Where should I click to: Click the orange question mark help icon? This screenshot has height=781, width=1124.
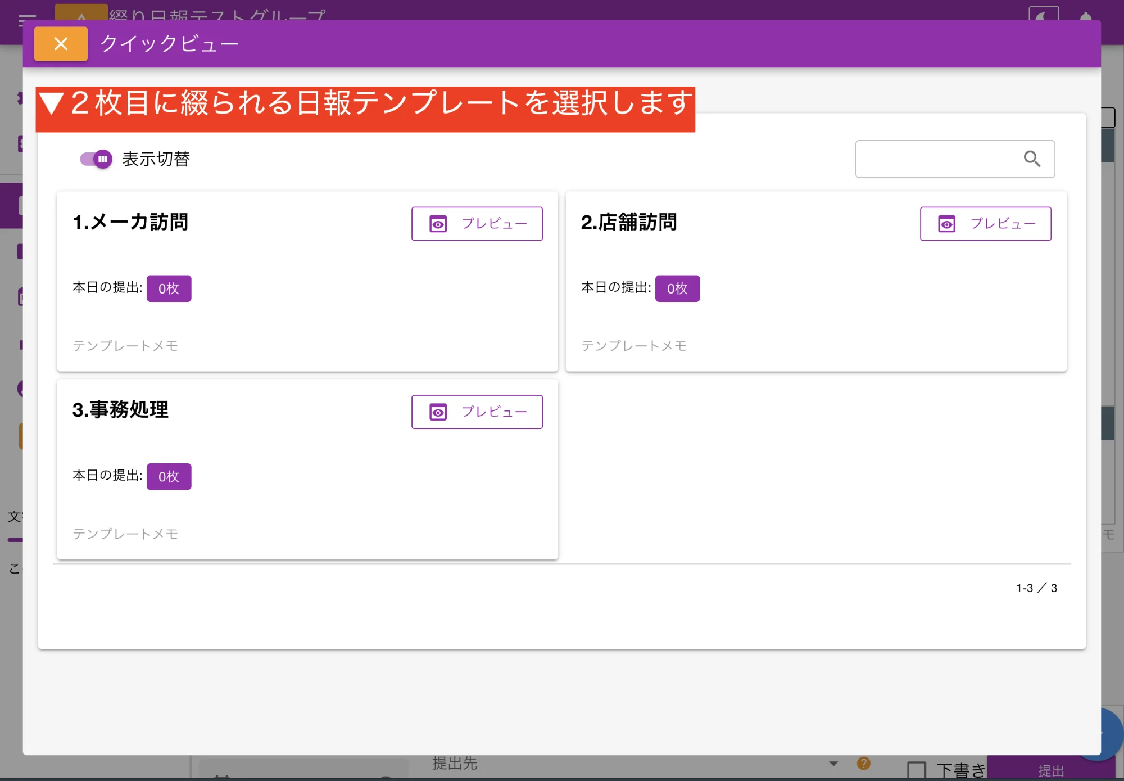click(863, 763)
